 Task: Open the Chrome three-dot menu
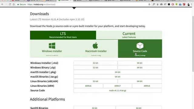192,4
